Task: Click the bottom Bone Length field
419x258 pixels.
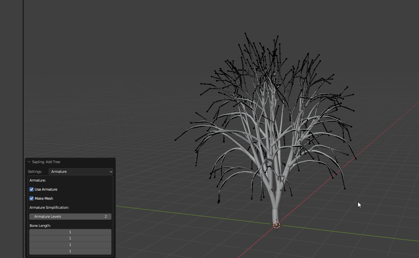Action: [70, 251]
